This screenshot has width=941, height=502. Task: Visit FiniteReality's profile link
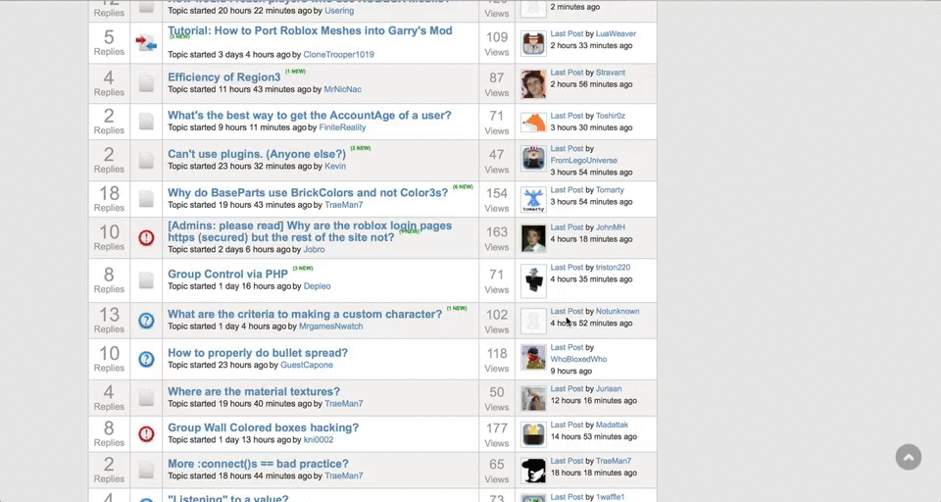click(x=342, y=127)
